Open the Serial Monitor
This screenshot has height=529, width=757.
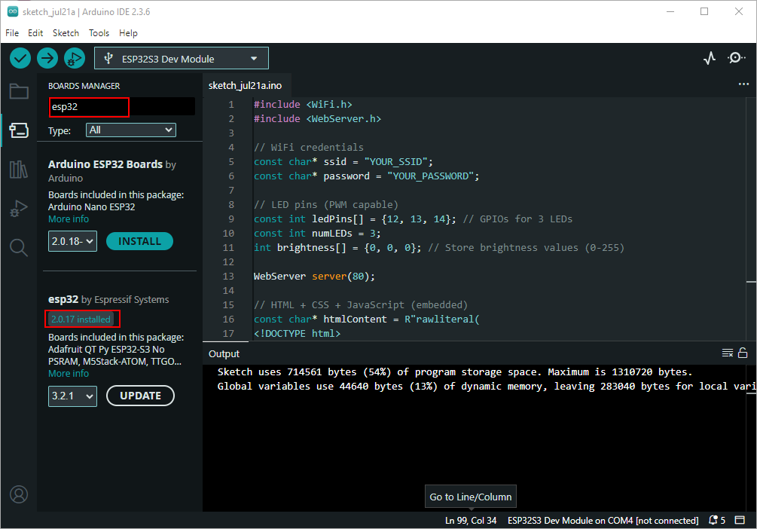coord(736,58)
